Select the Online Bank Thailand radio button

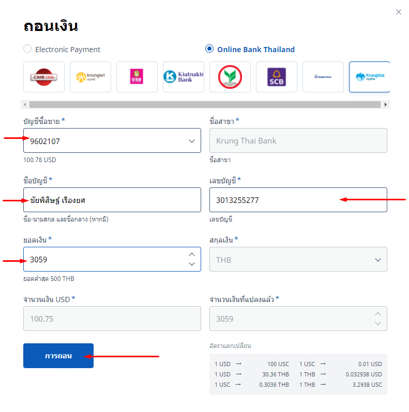209,49
